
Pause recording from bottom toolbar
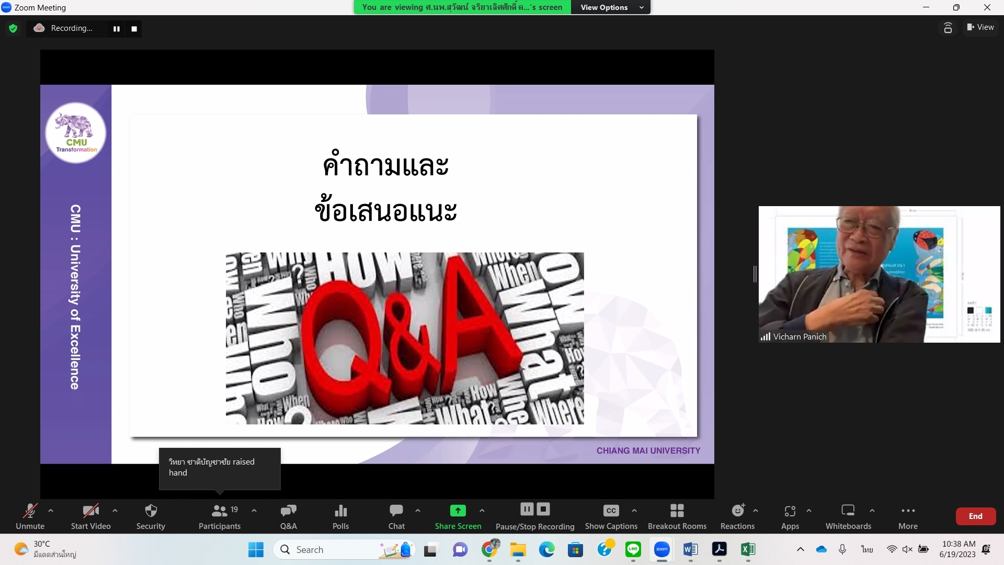pyautogui.click(x=527, y=509)
